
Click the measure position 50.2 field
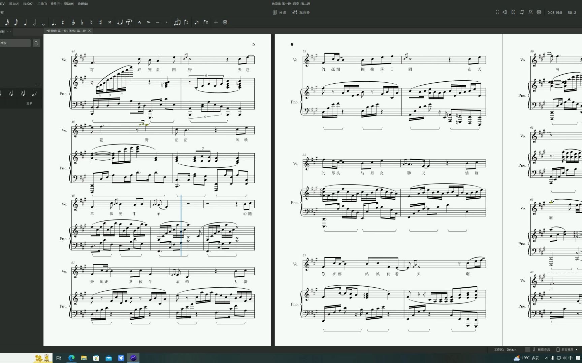pos(572,12)
